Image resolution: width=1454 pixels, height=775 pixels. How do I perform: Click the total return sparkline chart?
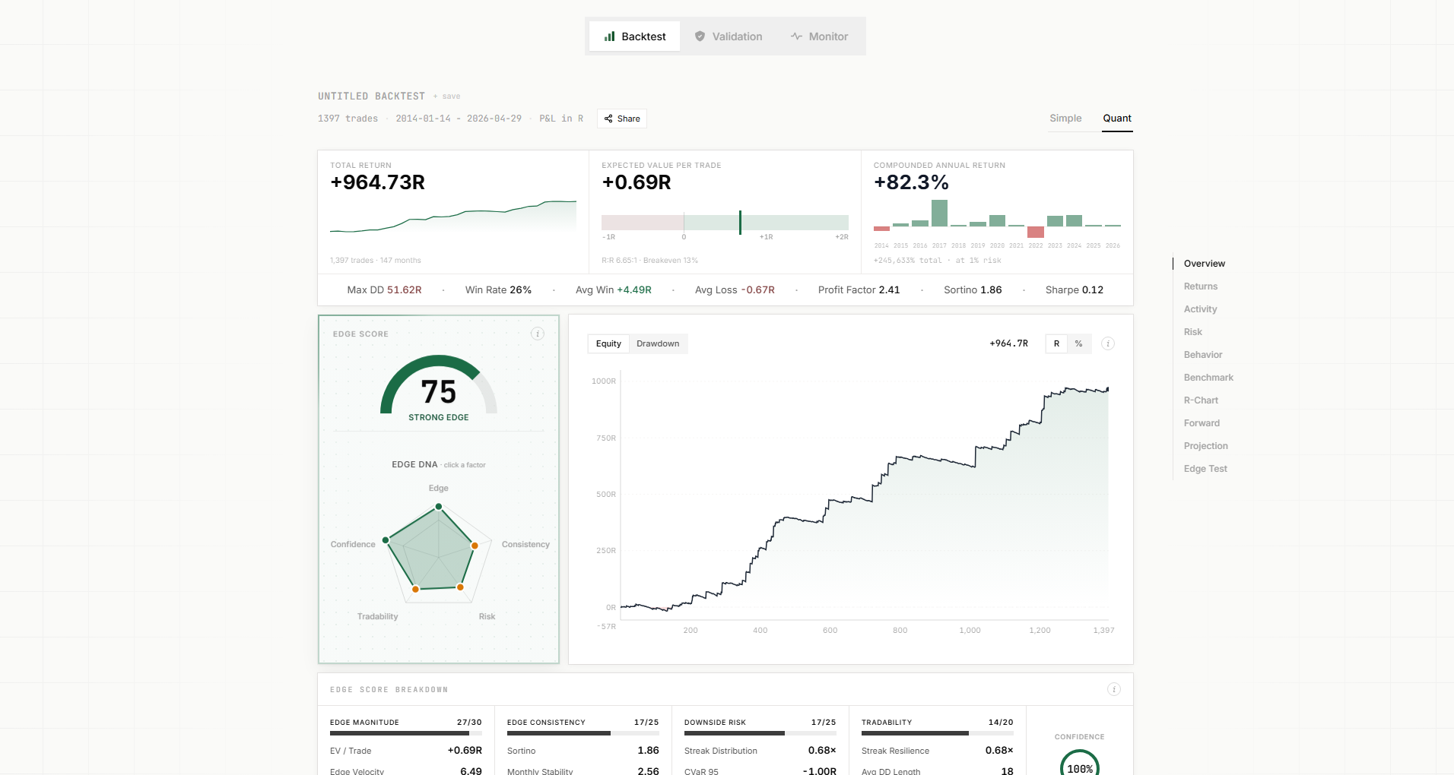coord(453,216)
